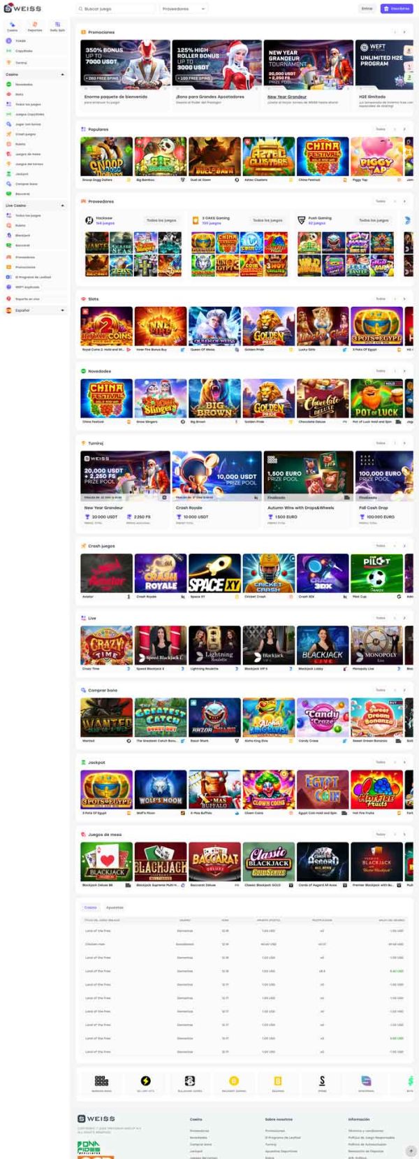This screenshot has width=419, height=1159.
Task: Select the Casino tab above the bets table
Action: (x=91, y=907)
